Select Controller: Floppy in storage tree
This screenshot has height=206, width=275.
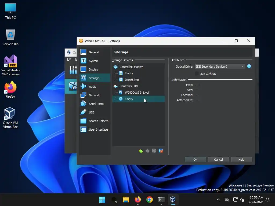[x=138, y=67]
